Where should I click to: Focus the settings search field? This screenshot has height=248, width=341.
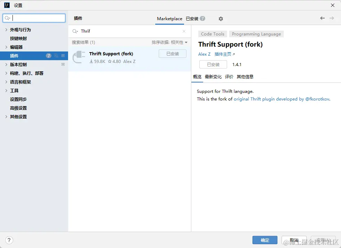pos(34,18)
